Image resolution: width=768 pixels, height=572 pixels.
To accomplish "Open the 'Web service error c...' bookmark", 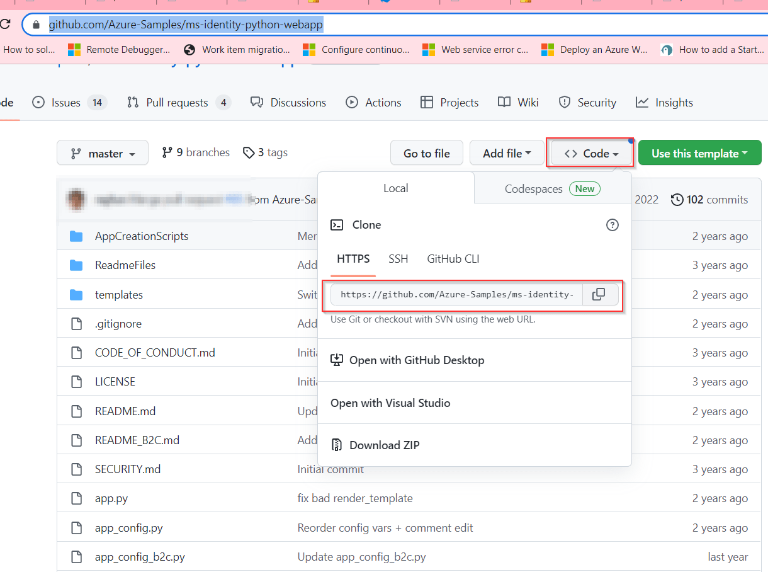I will pyautogui.click(x=475, y=49).
